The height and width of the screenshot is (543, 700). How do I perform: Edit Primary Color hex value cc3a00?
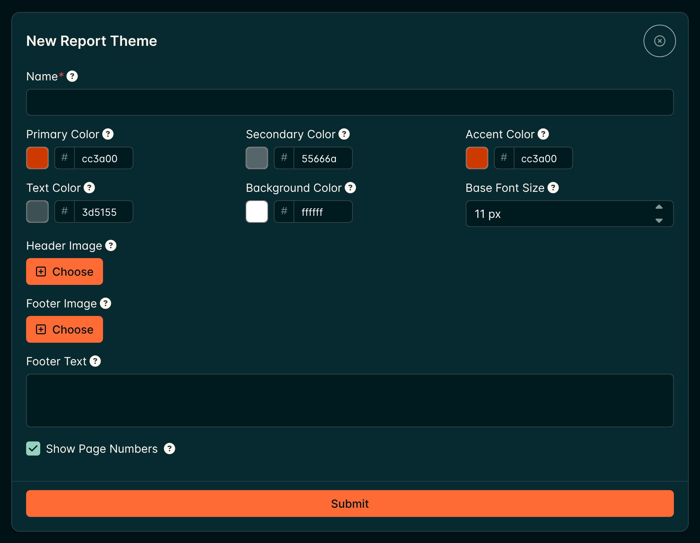(x=103, y=158)
